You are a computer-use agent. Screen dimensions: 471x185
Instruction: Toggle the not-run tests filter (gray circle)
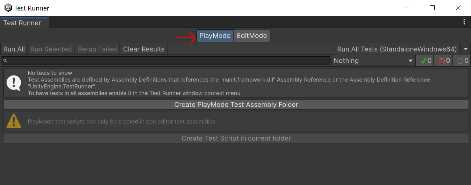[x=461, y=60]
